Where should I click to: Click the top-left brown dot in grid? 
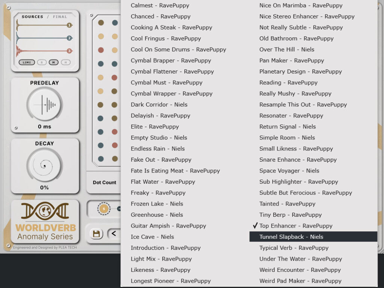(x=101, y=23)
